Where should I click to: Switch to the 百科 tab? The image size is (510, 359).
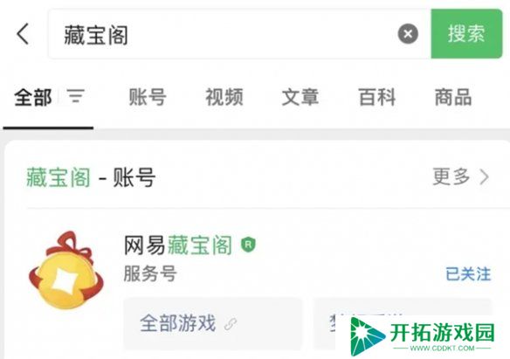(377, 97)
